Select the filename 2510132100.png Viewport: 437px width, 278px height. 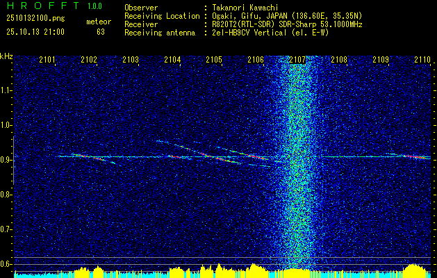pos(35,19)
